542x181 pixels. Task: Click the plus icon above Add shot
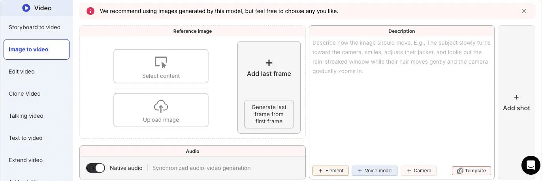click(x=516, y=97)
